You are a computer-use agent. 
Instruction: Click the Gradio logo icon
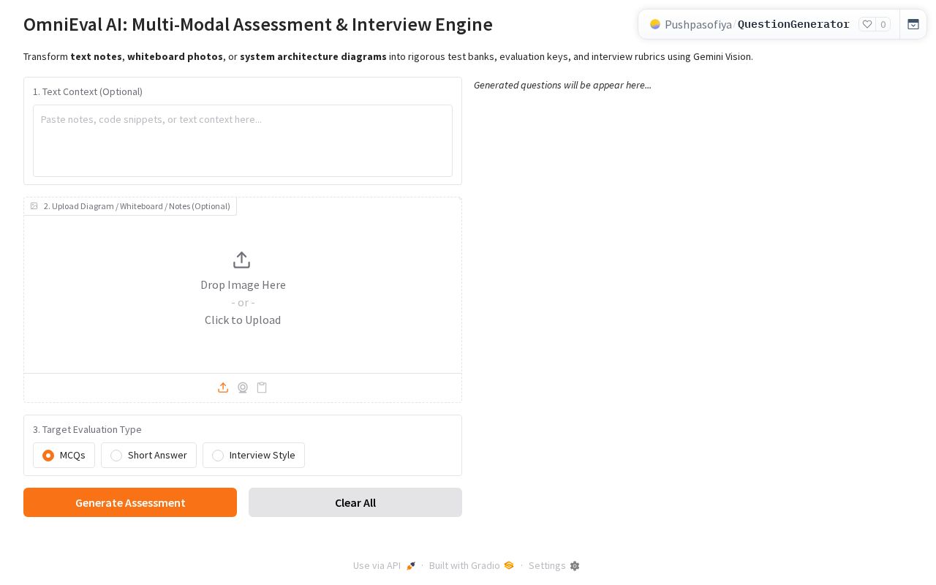pos(509,565)
